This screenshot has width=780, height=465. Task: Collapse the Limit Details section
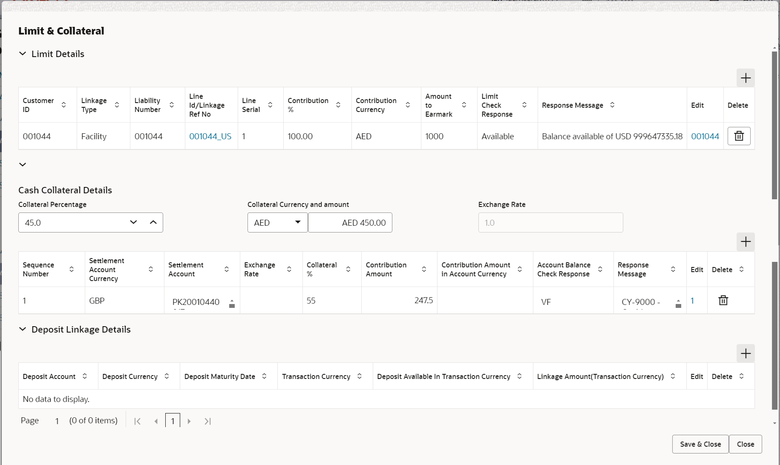coord(23,54)
